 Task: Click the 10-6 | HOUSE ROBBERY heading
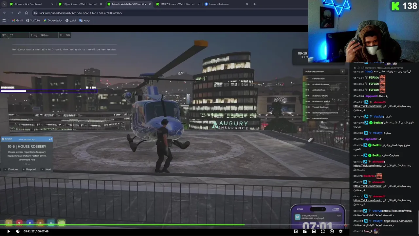pos(27,147)
